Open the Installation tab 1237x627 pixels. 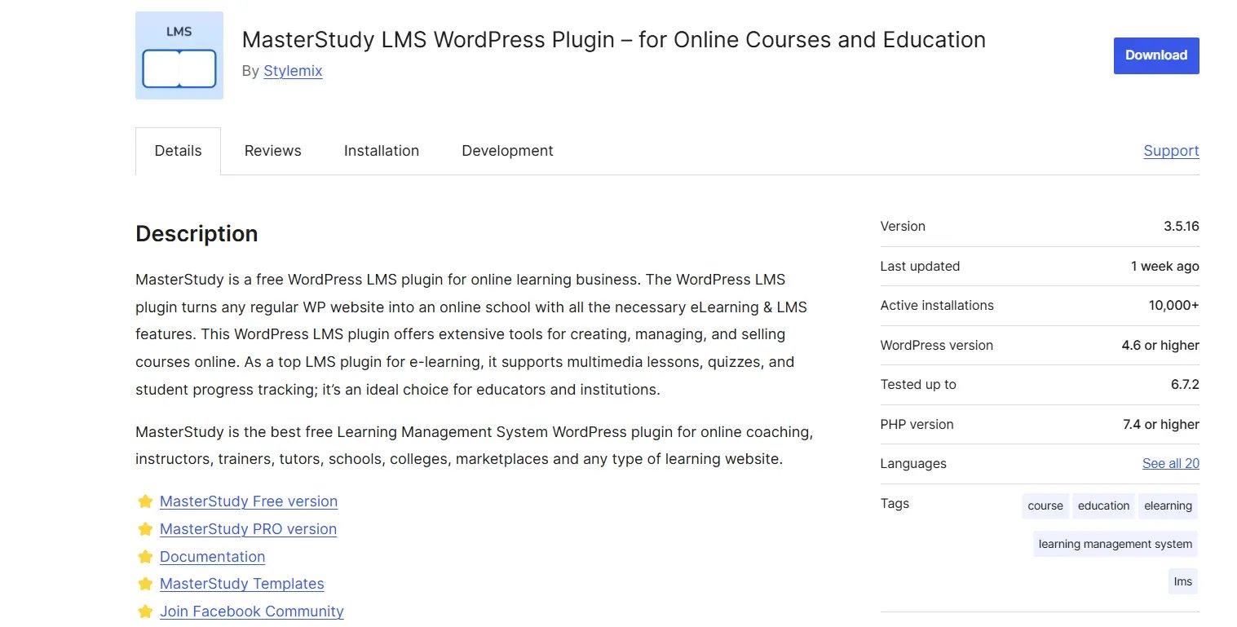point(381,151)
